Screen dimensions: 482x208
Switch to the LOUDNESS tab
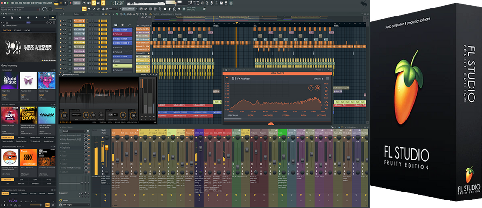[x=268, y=115]
